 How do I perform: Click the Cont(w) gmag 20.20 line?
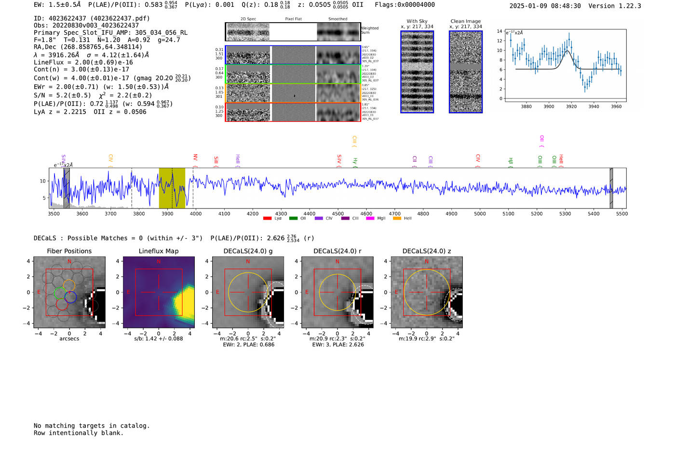(112, 78)
